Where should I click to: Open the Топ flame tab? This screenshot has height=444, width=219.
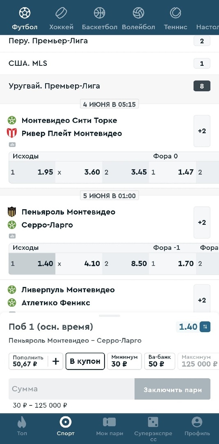pos(22,427)
